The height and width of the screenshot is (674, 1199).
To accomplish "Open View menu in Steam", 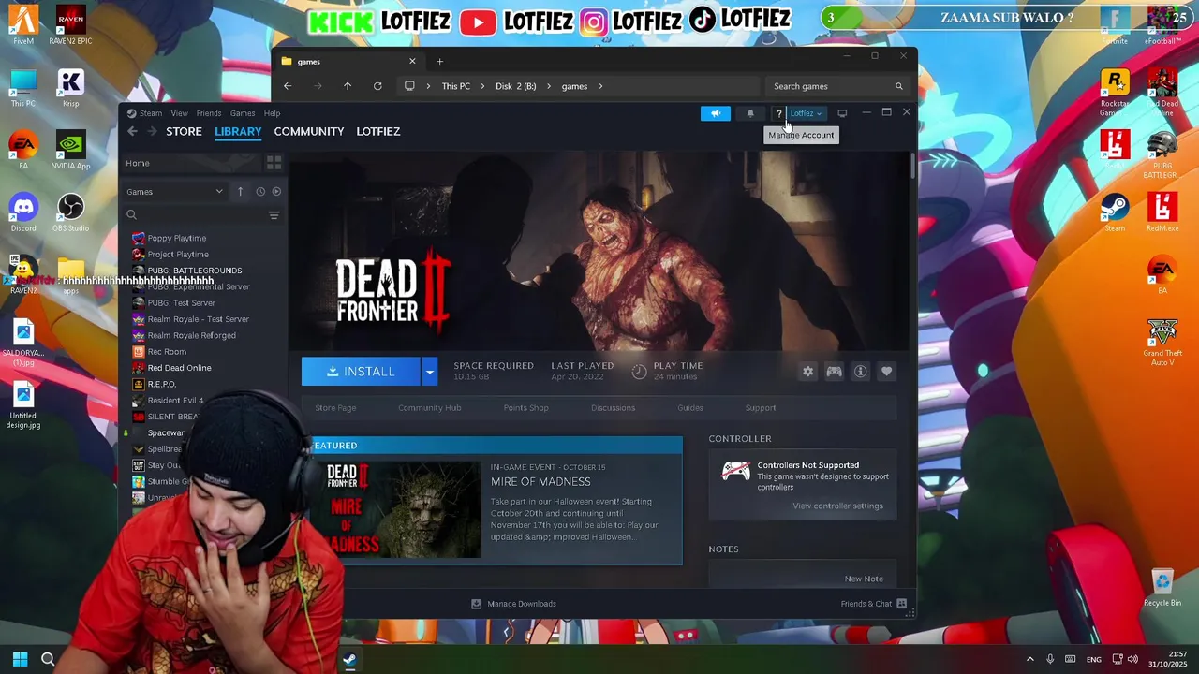I will tap(179, 113).
